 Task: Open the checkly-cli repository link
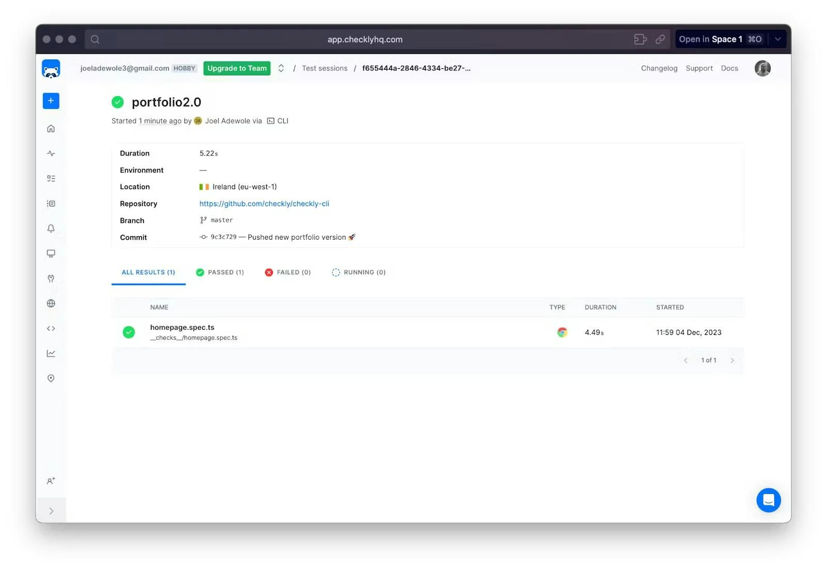tap(264, 204)
